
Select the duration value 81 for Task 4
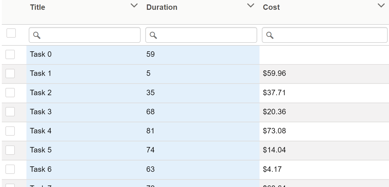click(x=150, y=131)
